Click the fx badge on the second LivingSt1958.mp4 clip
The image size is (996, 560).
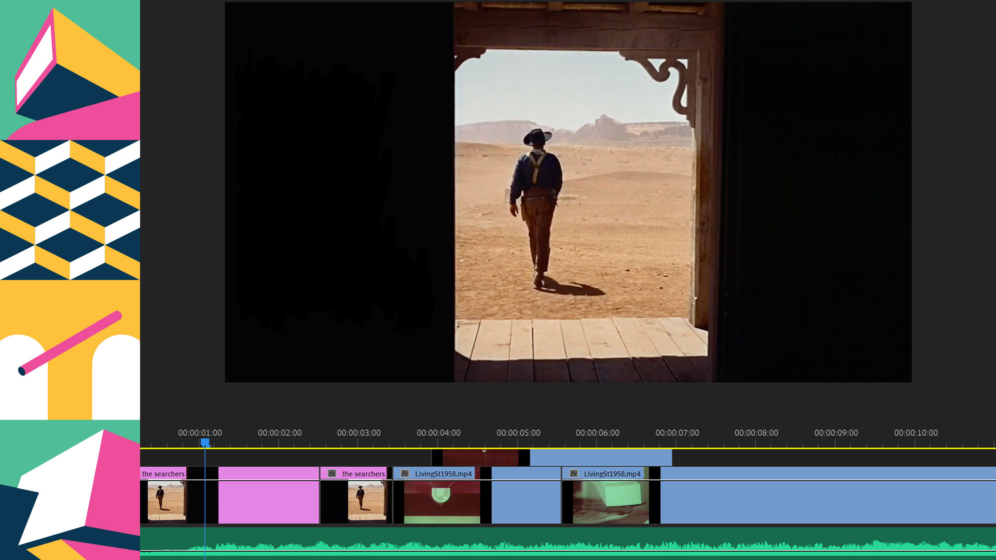(574, 473)
